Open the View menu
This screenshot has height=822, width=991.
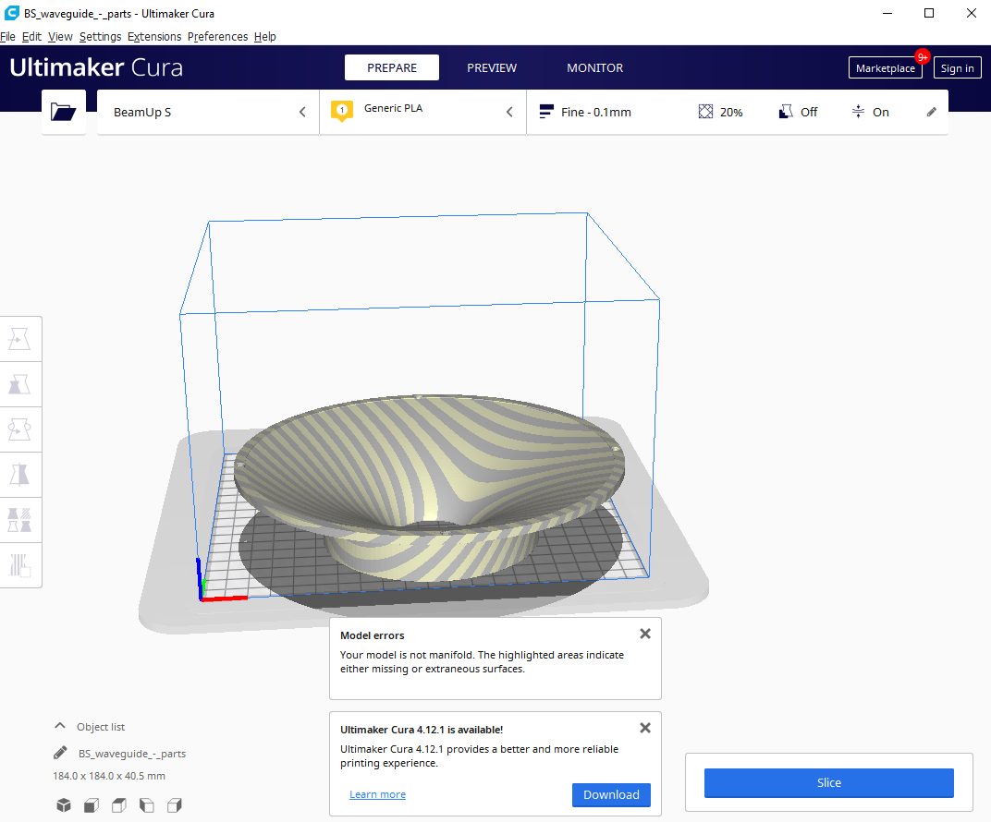tap(60, 37)
